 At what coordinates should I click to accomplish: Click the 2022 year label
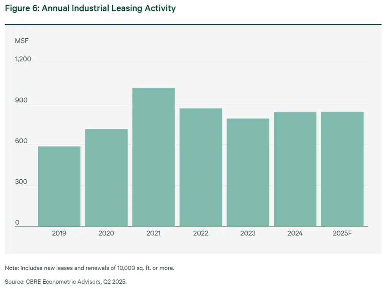point(201,233)
